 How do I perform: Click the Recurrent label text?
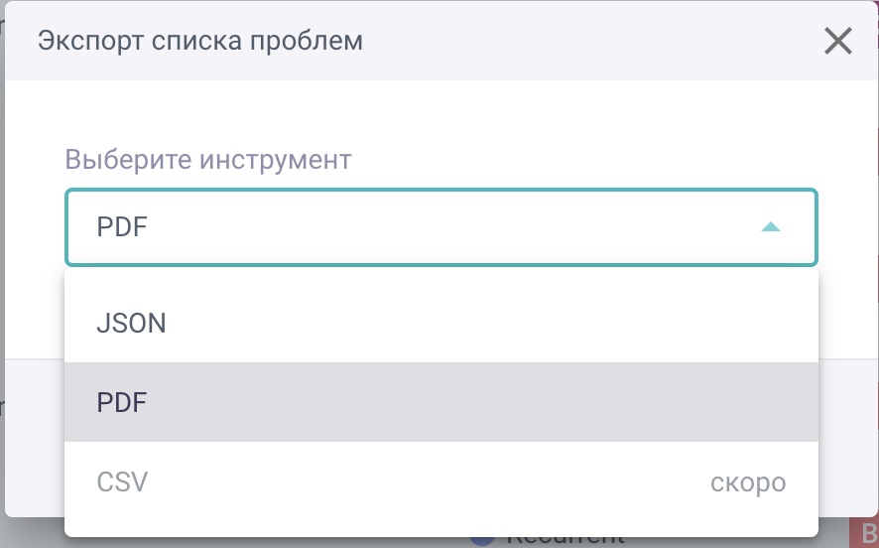(x=565, y=540)
